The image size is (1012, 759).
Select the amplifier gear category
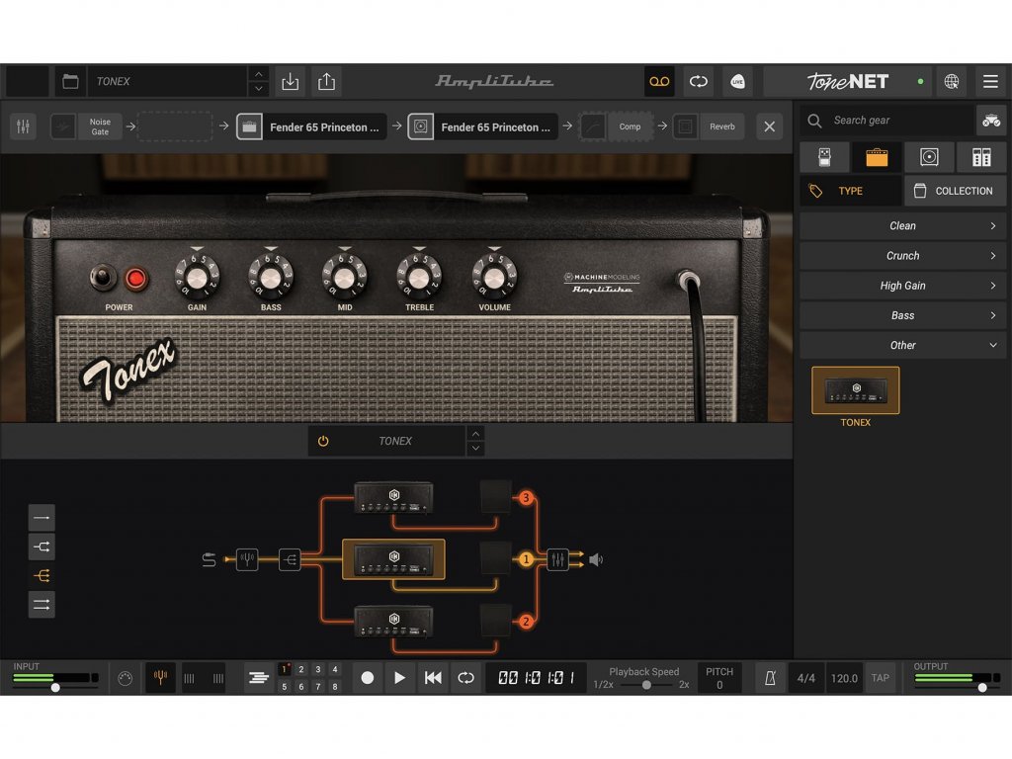pyautogui.click(x=877, y=157)
